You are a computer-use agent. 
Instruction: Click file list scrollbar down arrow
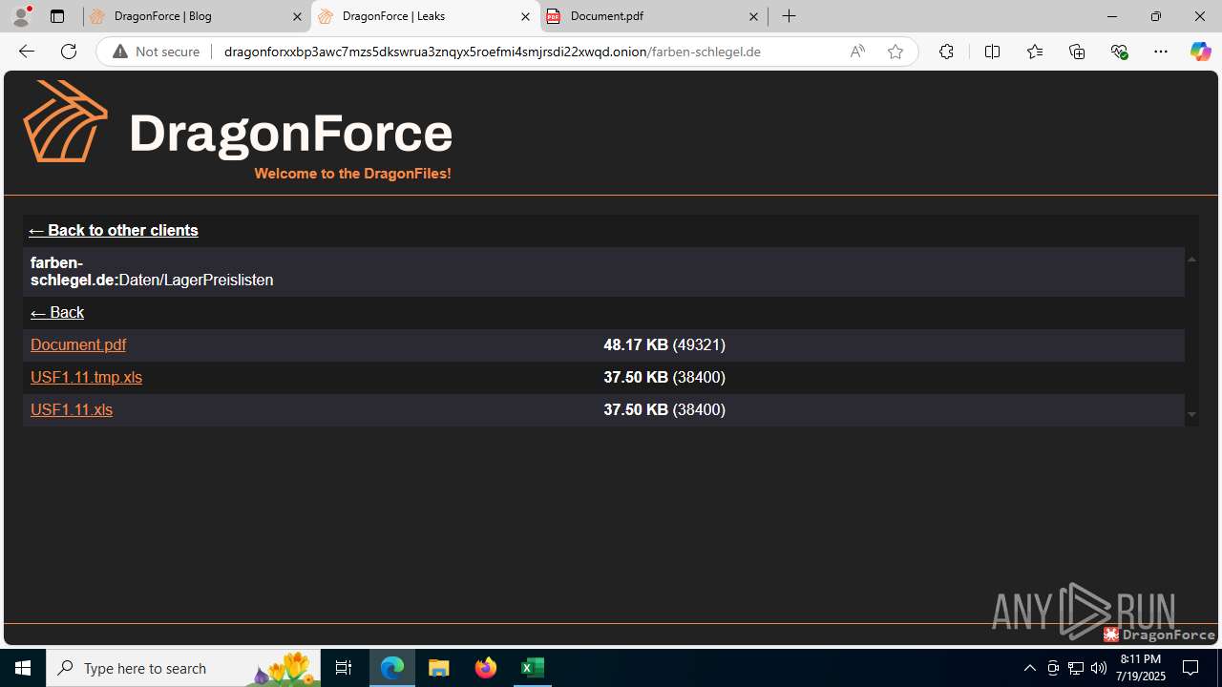1191,414
